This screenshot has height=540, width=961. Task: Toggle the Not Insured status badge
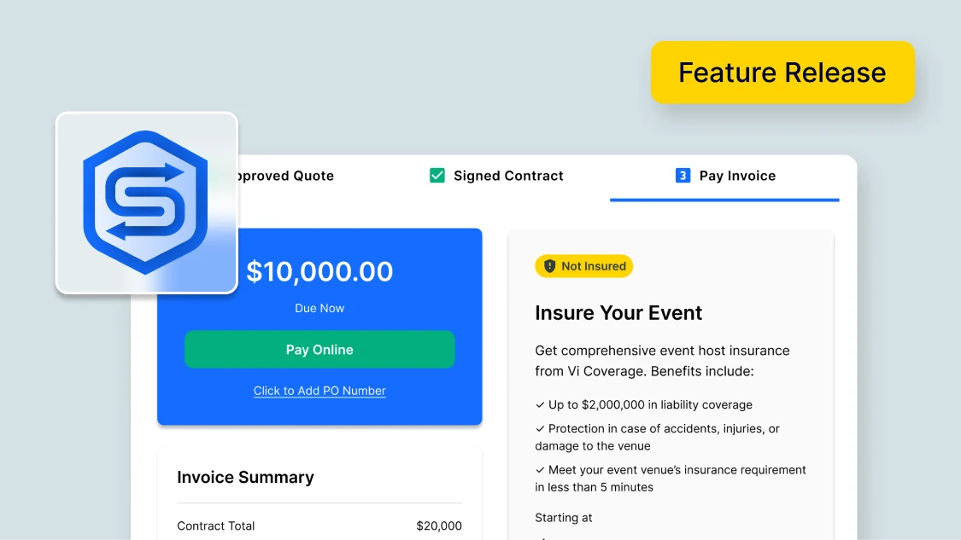[583, 266]
